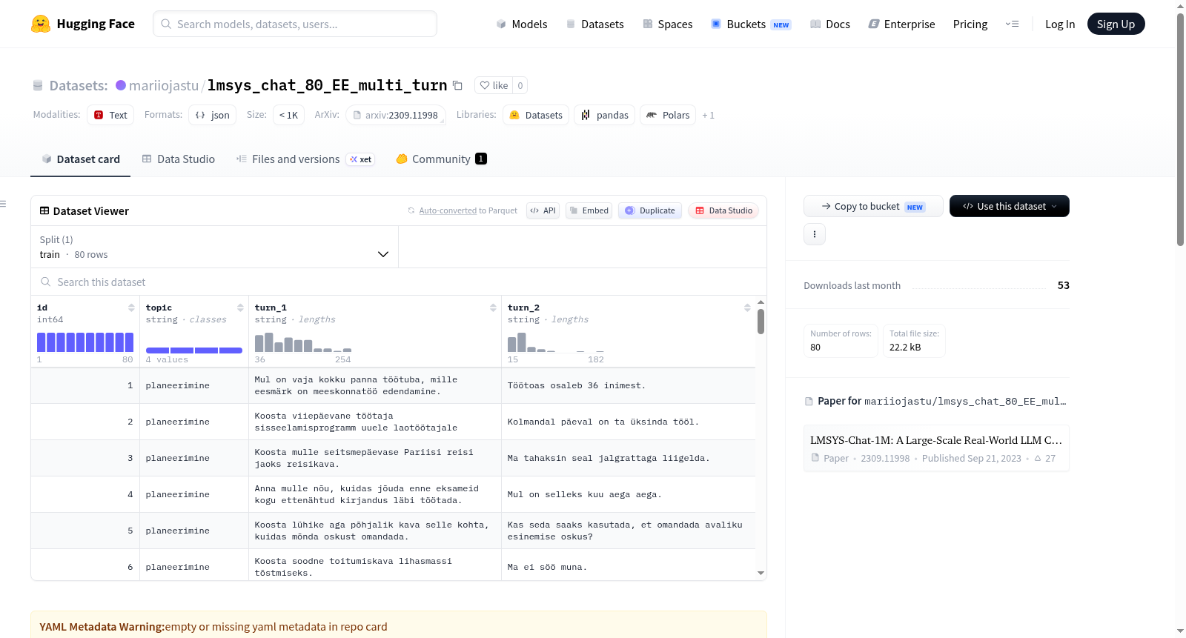The width and height of the screenshot is (1186, 638).
Task: Sort by the id column
Action: [x=131, y=308]
